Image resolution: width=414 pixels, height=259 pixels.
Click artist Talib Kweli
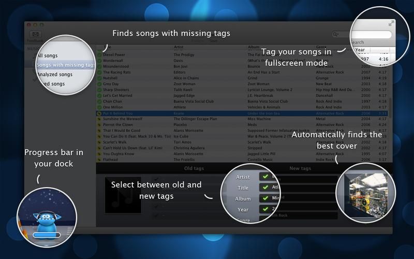183,90
